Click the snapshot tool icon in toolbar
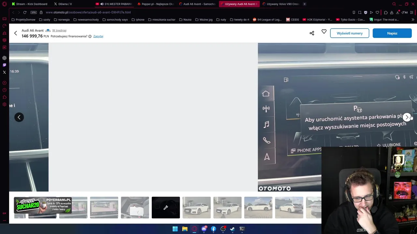The height and width of the screenshot is (234, 417). coord(360,12)
